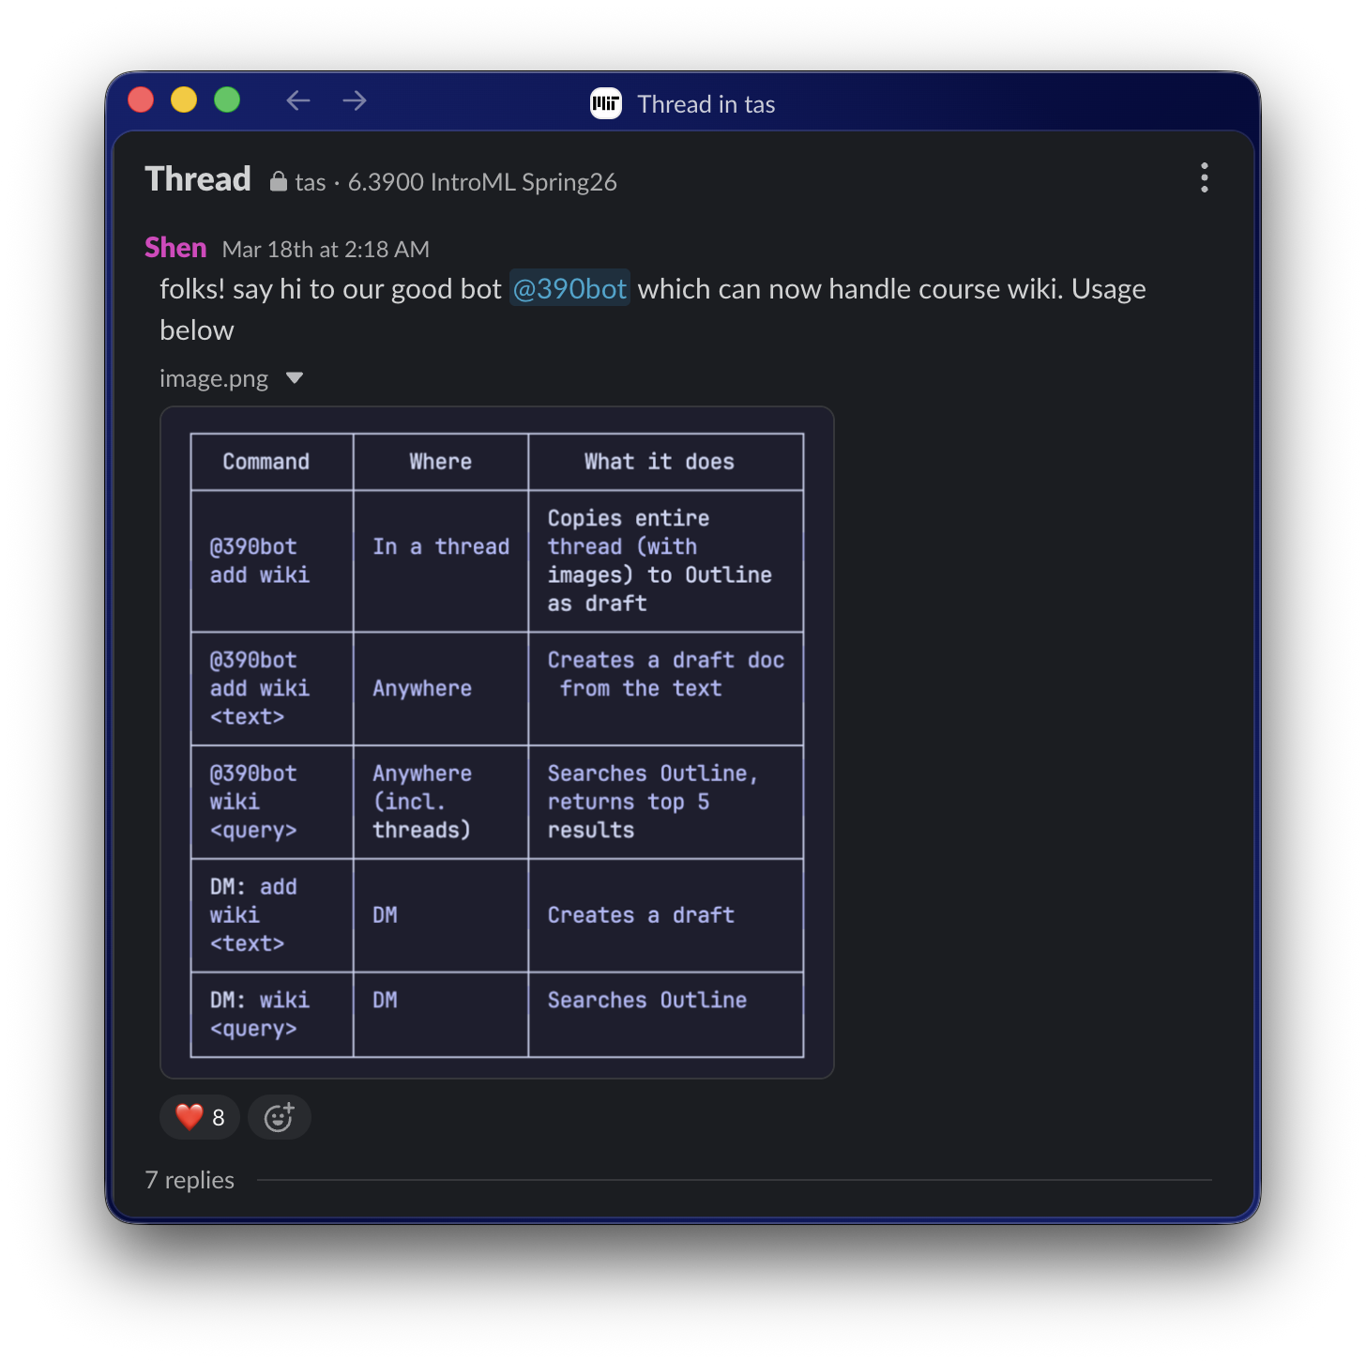1366x1363 pixels.
Task: Minimize the window with the yellow button
Action: click(x=184, y=100)
